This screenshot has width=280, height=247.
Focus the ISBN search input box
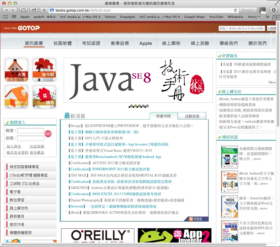coord(242,28)
